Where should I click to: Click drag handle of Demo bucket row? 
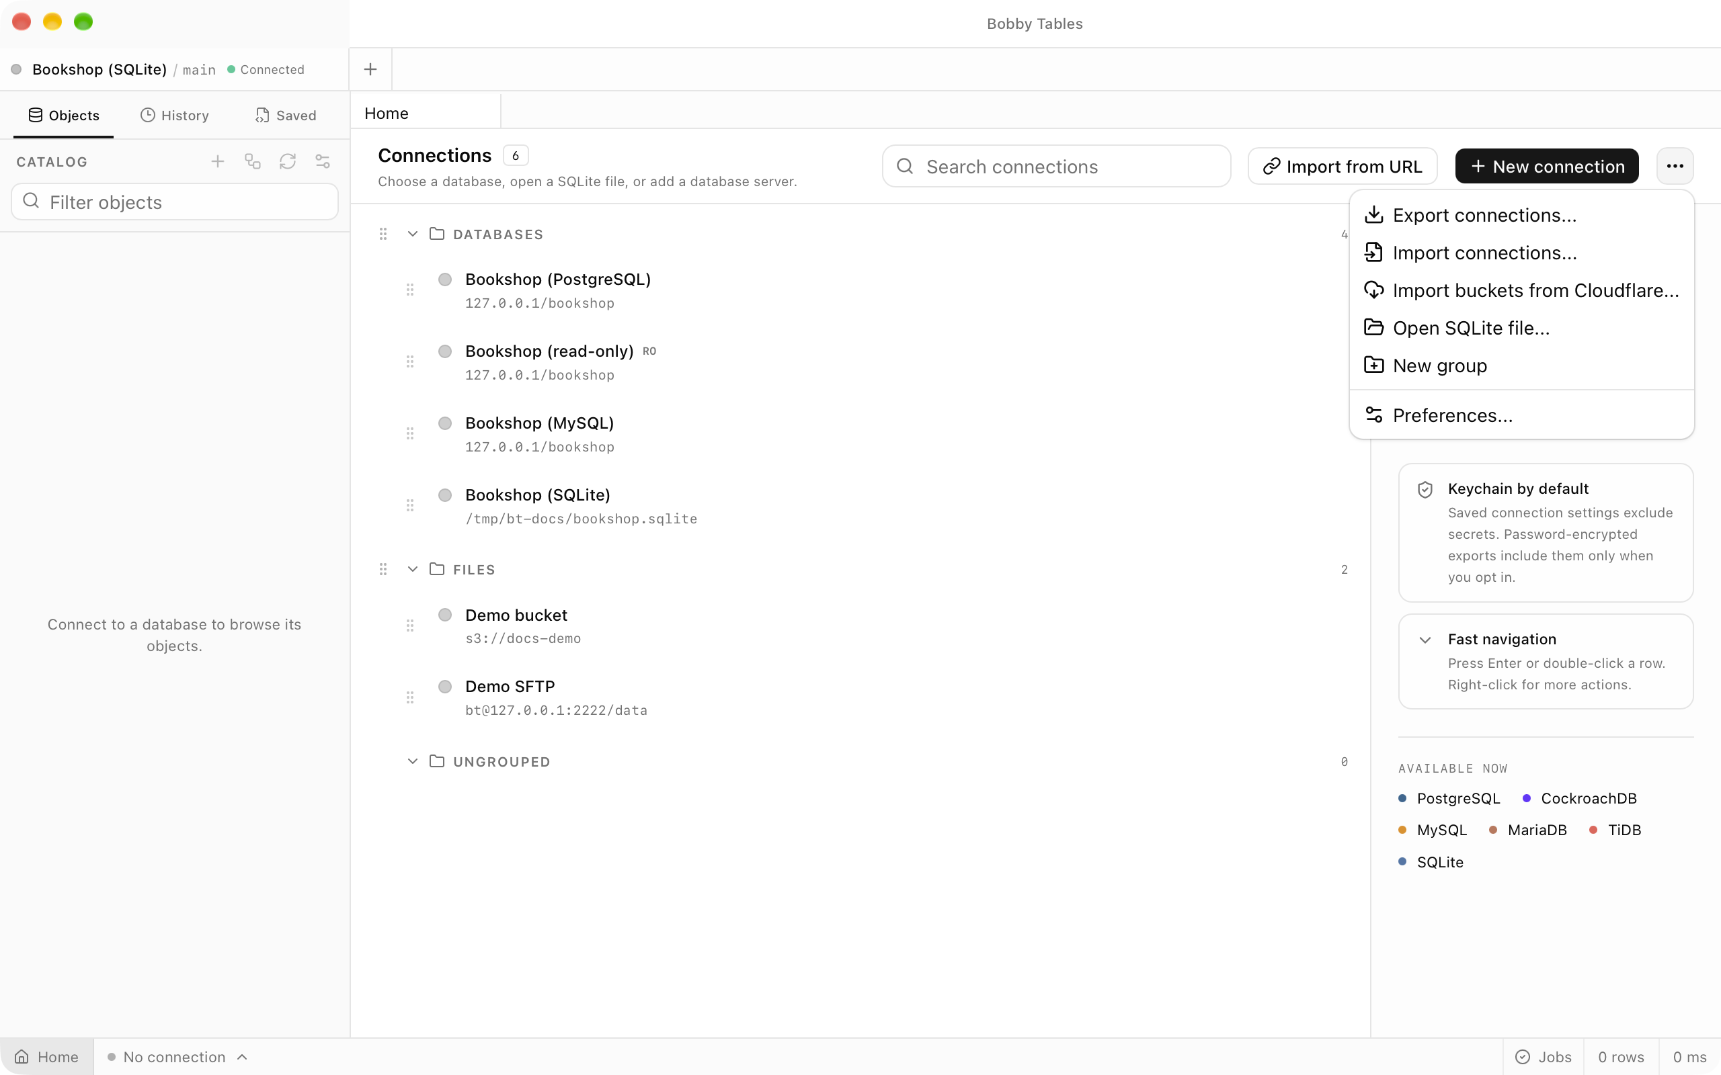click(410, 626)
